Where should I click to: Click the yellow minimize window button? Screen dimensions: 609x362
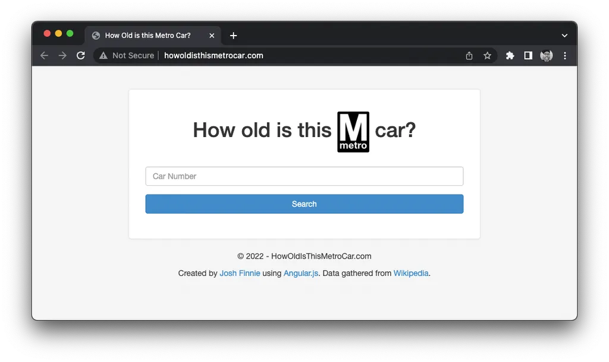pos(58,33)
